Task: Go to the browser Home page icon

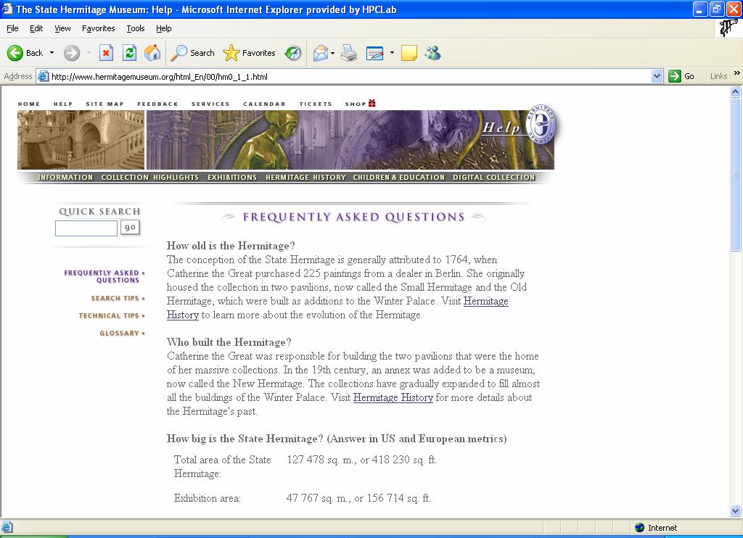Action: [x=152, y=53]
